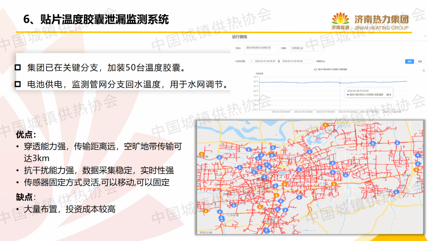
Task: Click the end date 2024-02-15 field
Action: 292,61
